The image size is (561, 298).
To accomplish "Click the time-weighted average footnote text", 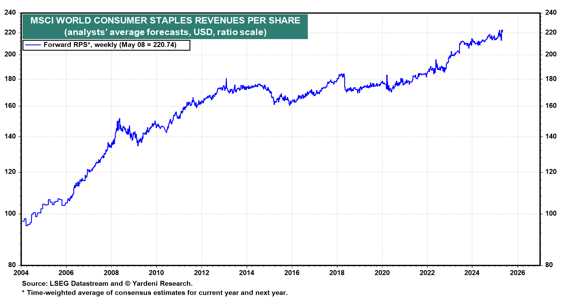I will point(155,292).
